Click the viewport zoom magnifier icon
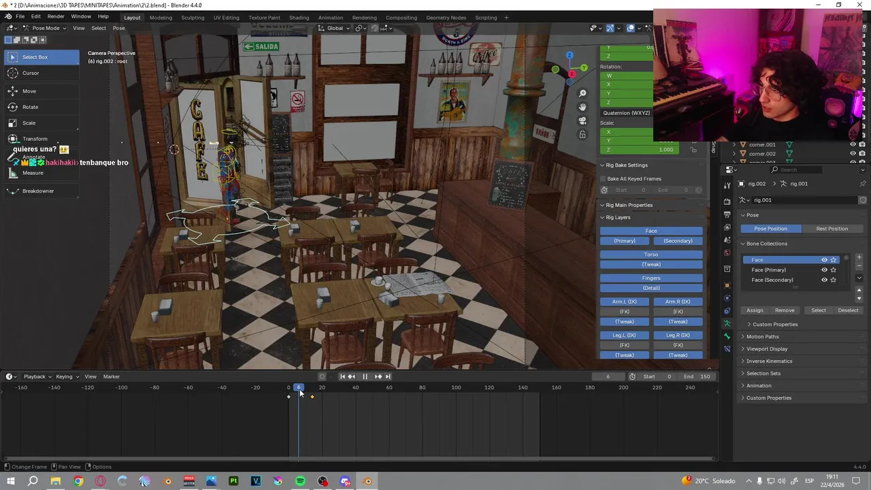 (x=582, y=94)
